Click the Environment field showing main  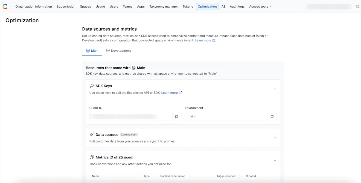click(x=226, y=116)
